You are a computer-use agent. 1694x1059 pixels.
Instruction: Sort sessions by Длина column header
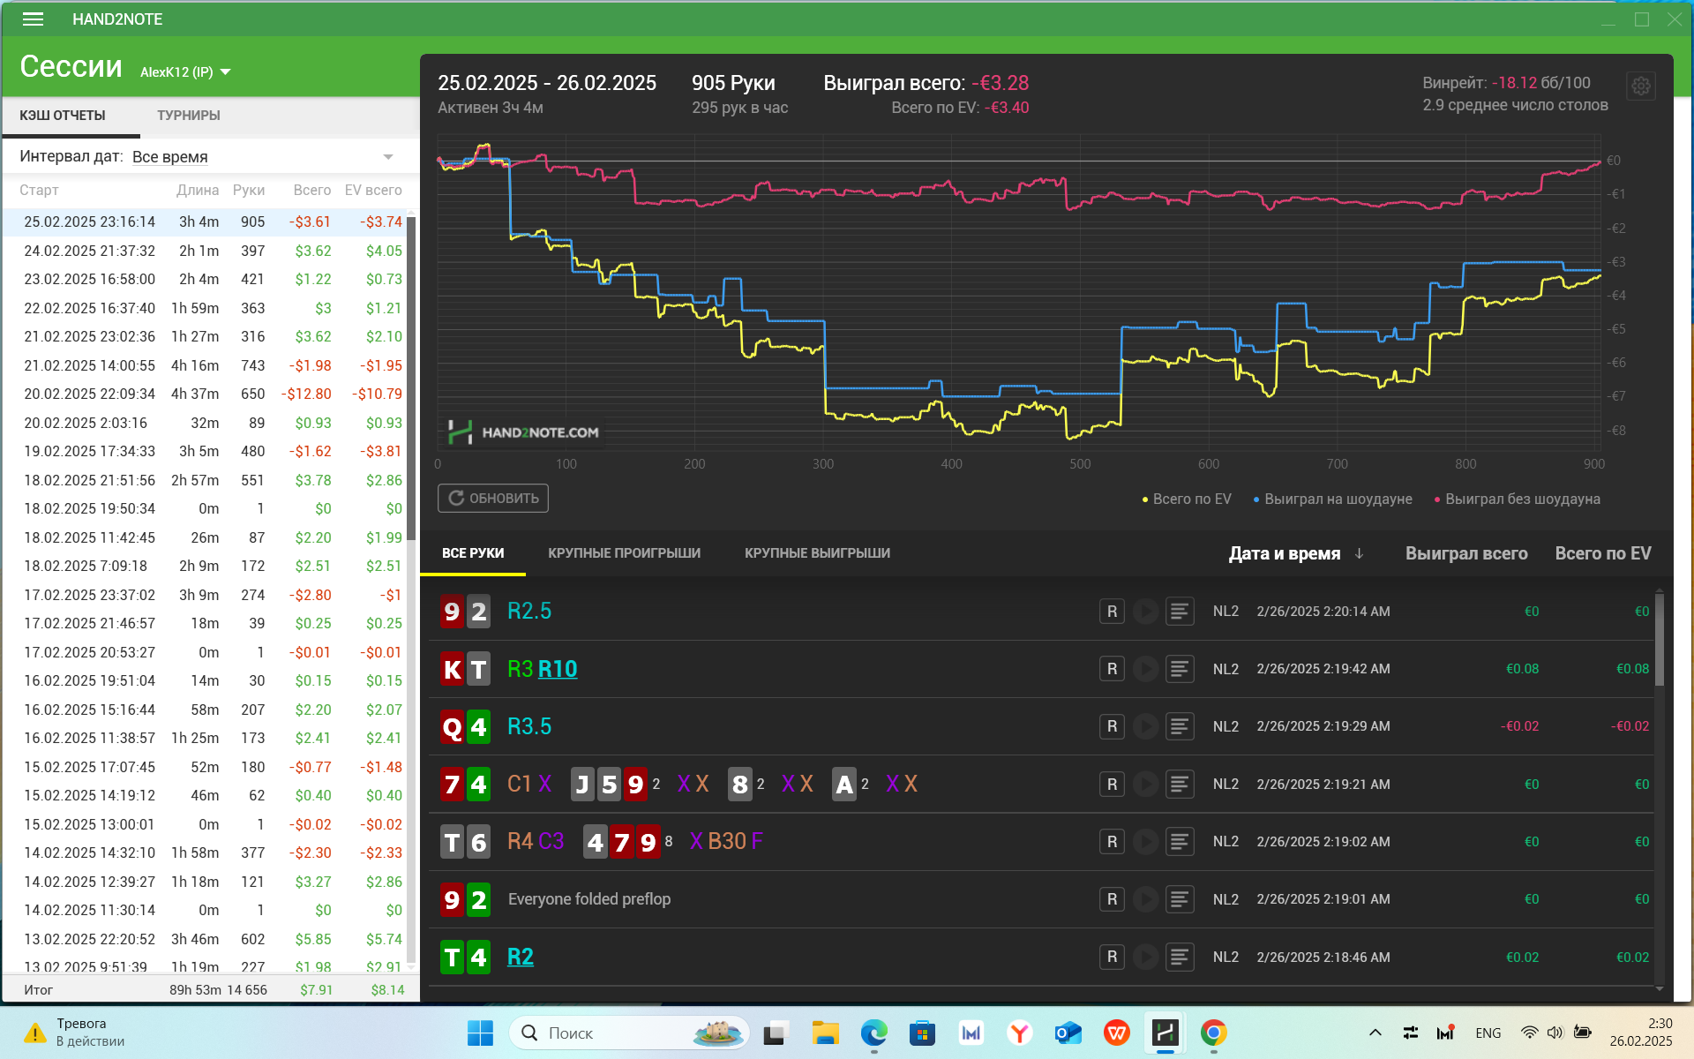click(198, 191)
